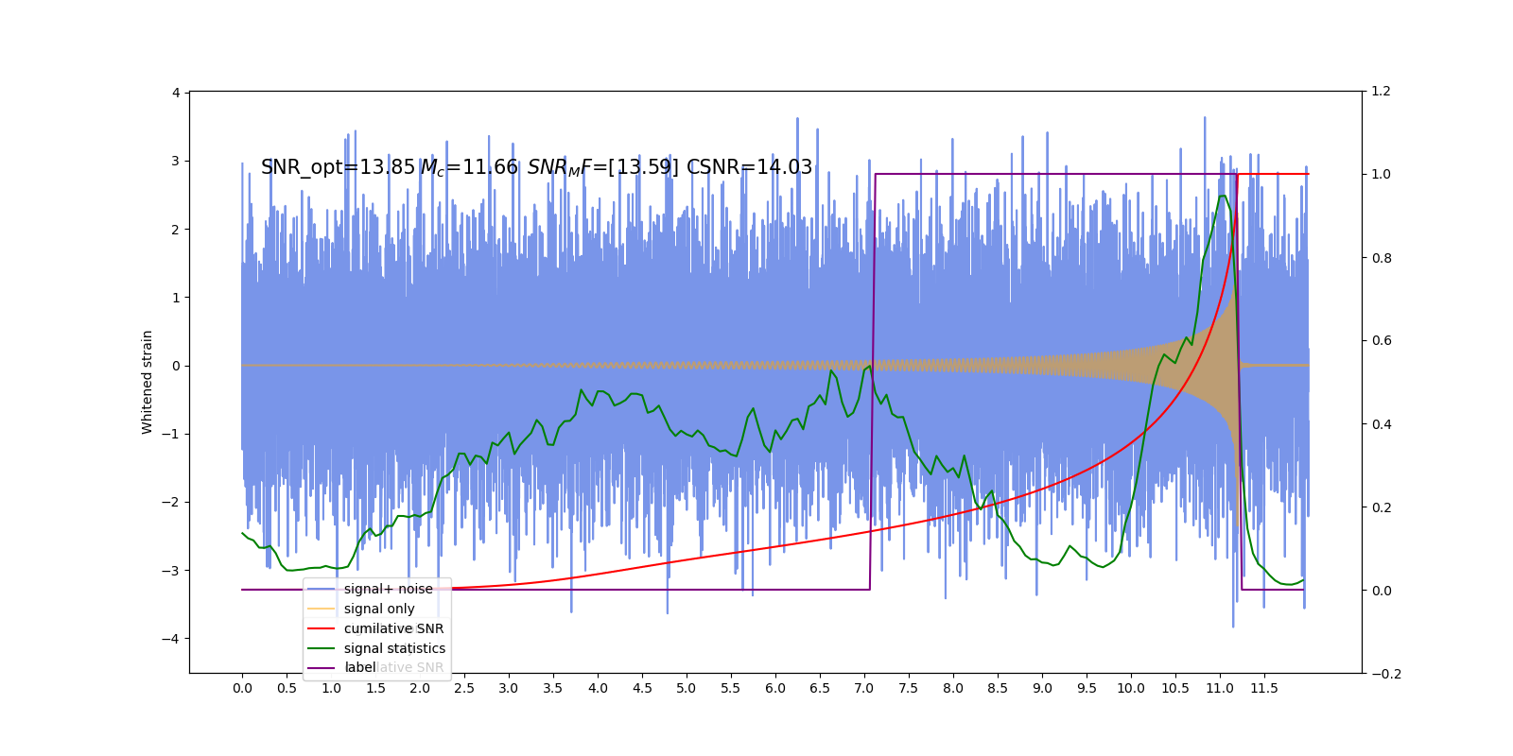
Task: Click the left y-axis tick label 0
Action: (x=176, y=366)
